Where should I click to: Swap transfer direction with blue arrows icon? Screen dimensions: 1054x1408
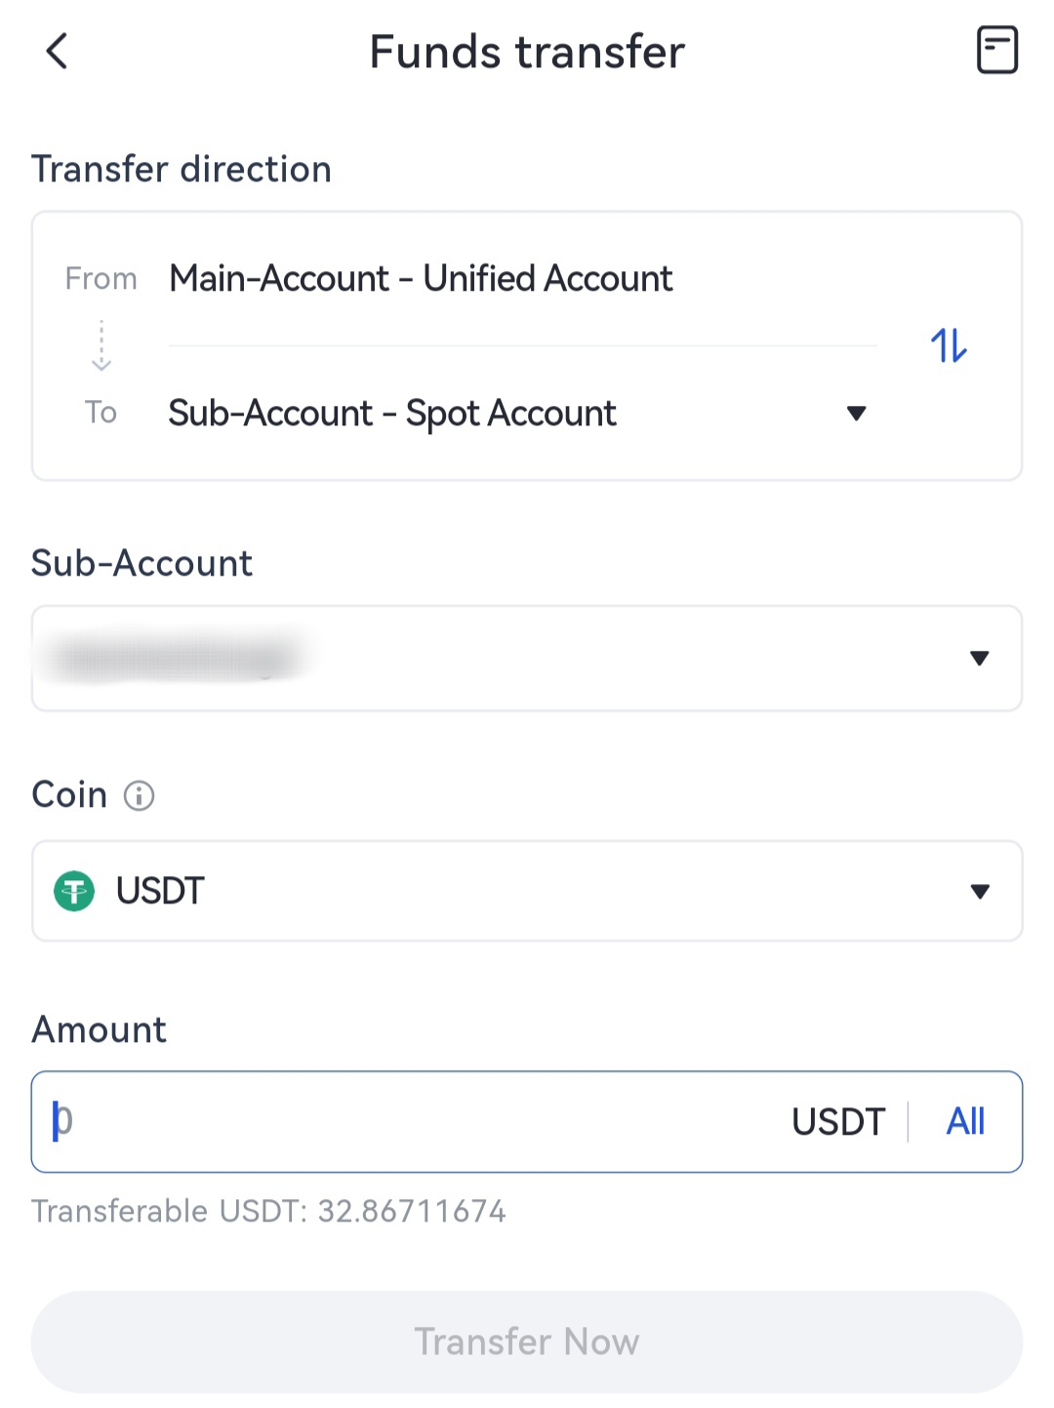pos(949,345)
